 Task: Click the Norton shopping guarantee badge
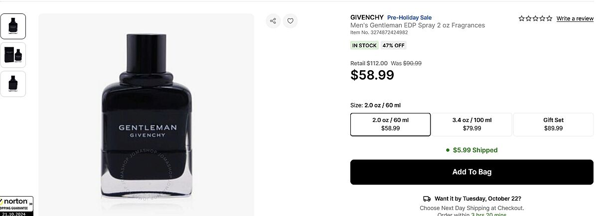pyautogui.click(x=16, y=206)
